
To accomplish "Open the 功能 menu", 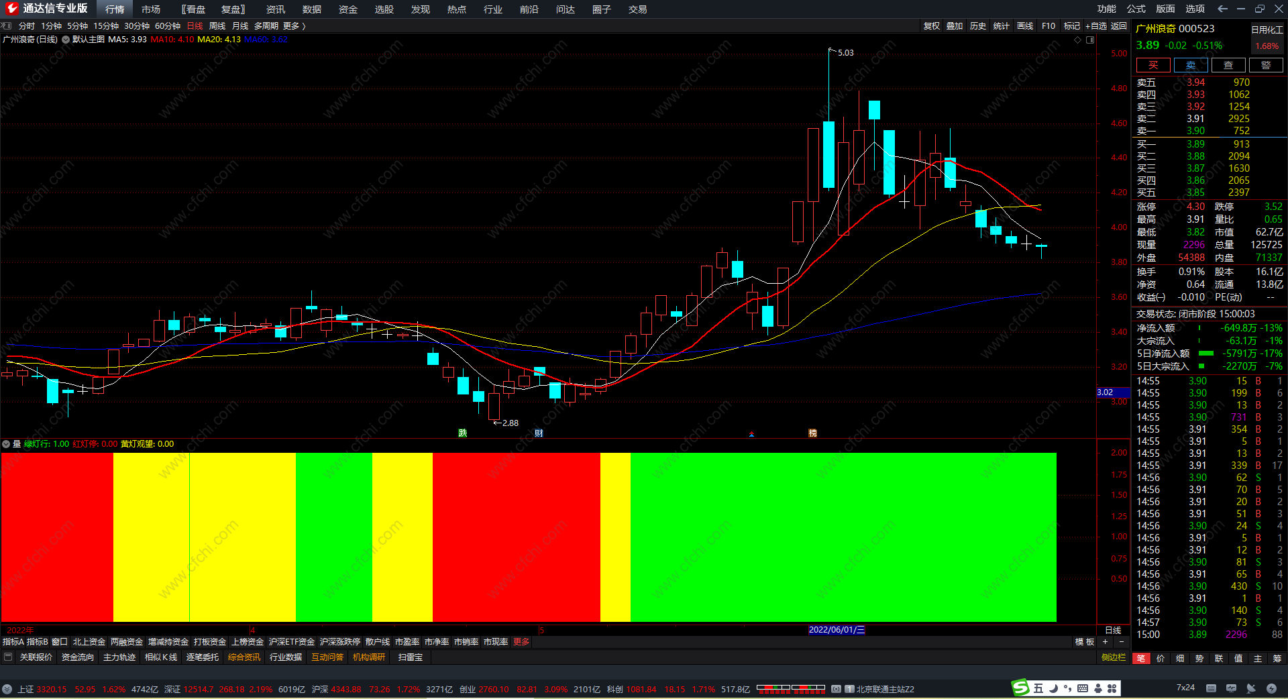I will coord(1107,9).
